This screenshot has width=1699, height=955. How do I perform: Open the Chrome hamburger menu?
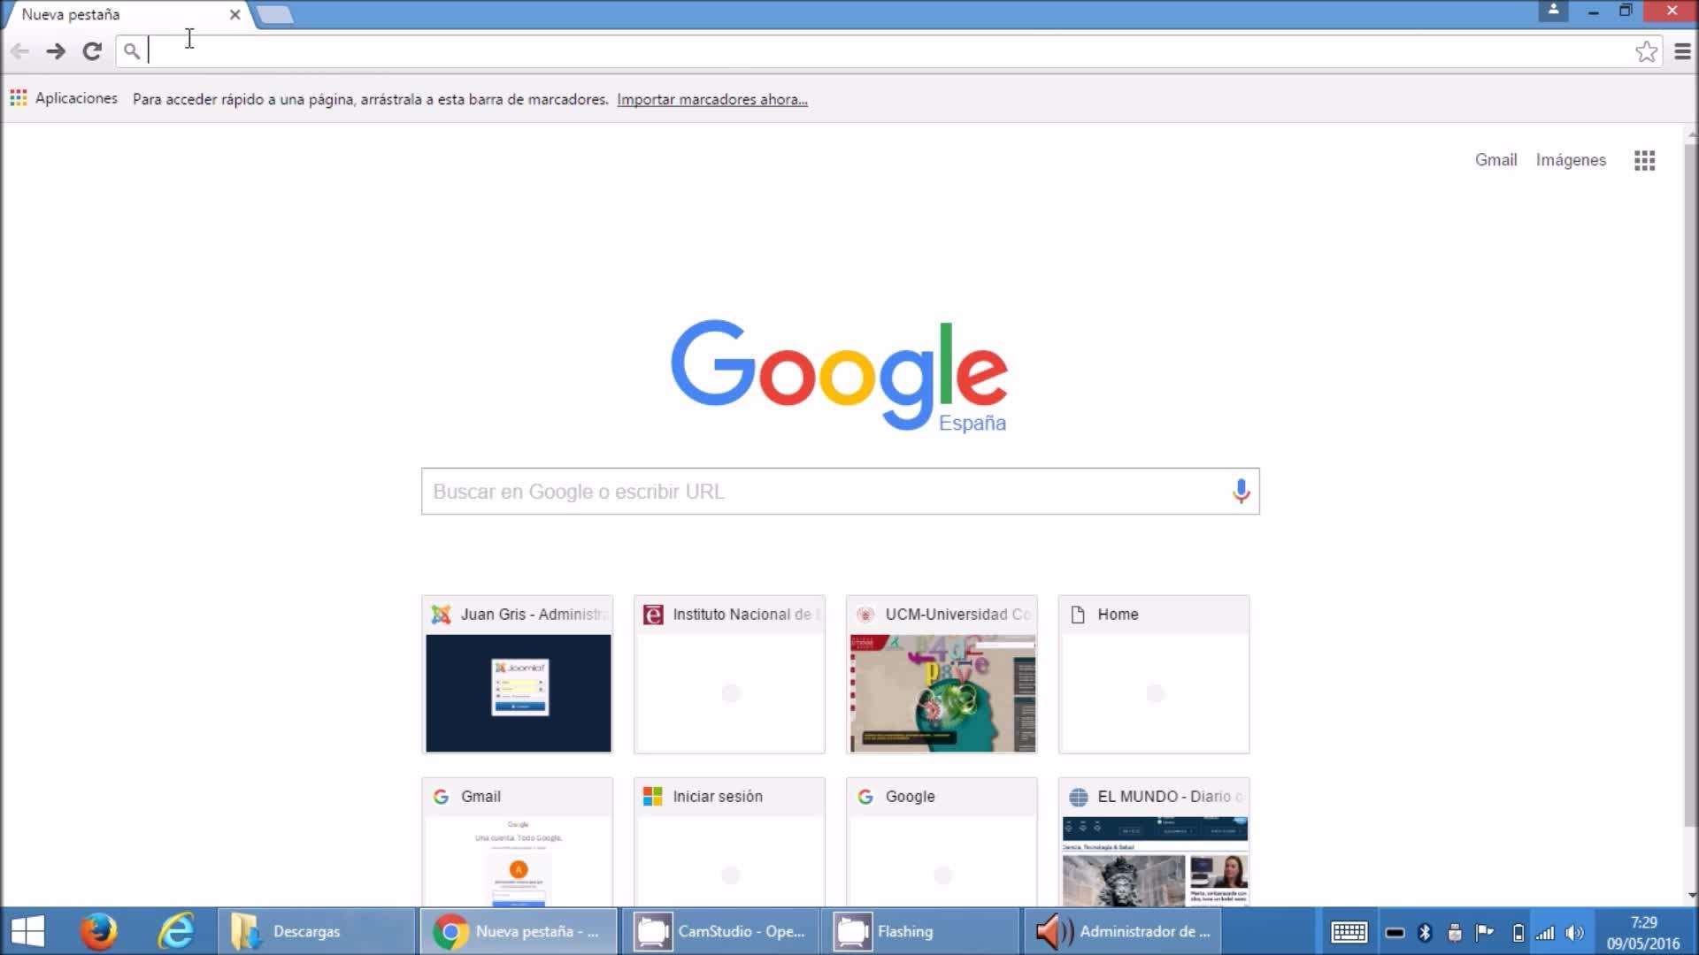[1682, 51]
